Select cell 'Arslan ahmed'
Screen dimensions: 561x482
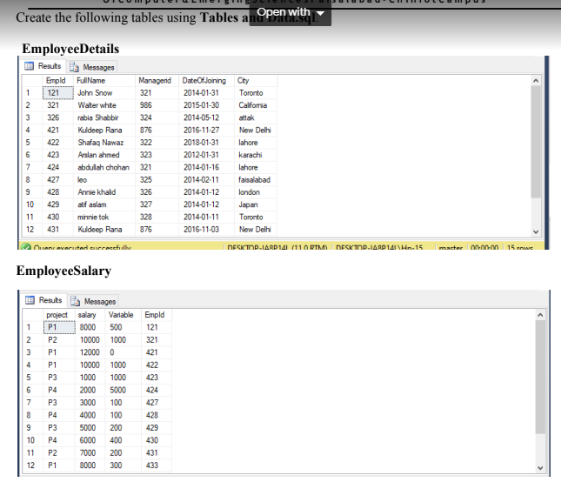104,155
